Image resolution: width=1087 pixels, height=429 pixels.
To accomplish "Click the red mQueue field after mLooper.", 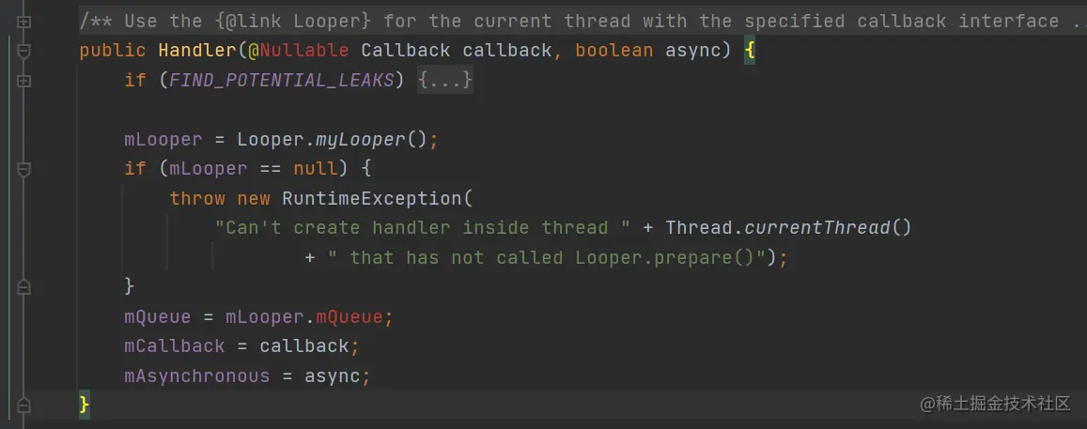I will pyautogui.click(x=349, y=316).
